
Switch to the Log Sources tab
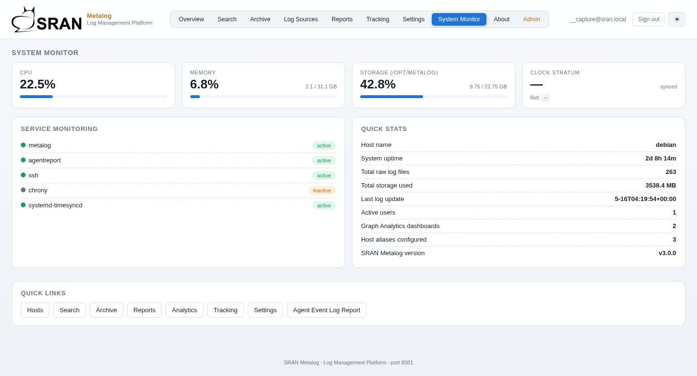pyautogui.click(x=301, y=19)
